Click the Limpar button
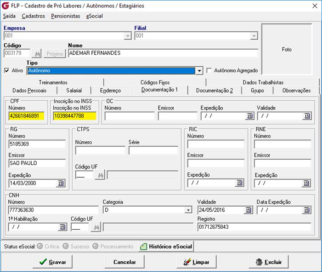Image resolution: width=322 pixels, height=272 pixels. [x=197, y=262]
